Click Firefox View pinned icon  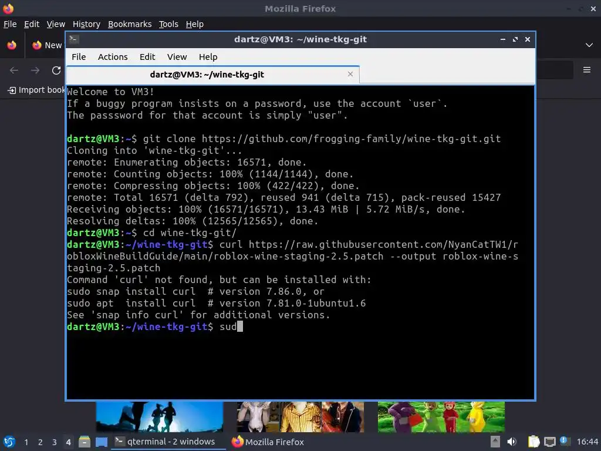[x=12, y=45]
